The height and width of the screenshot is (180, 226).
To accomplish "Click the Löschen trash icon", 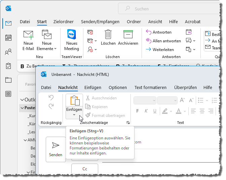I will 108,38.
